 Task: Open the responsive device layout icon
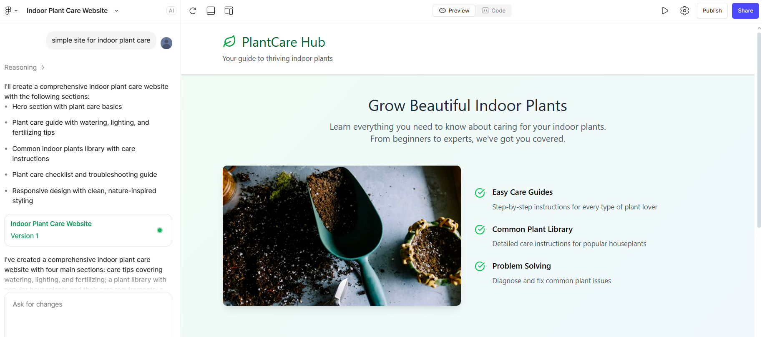(229, 11)
